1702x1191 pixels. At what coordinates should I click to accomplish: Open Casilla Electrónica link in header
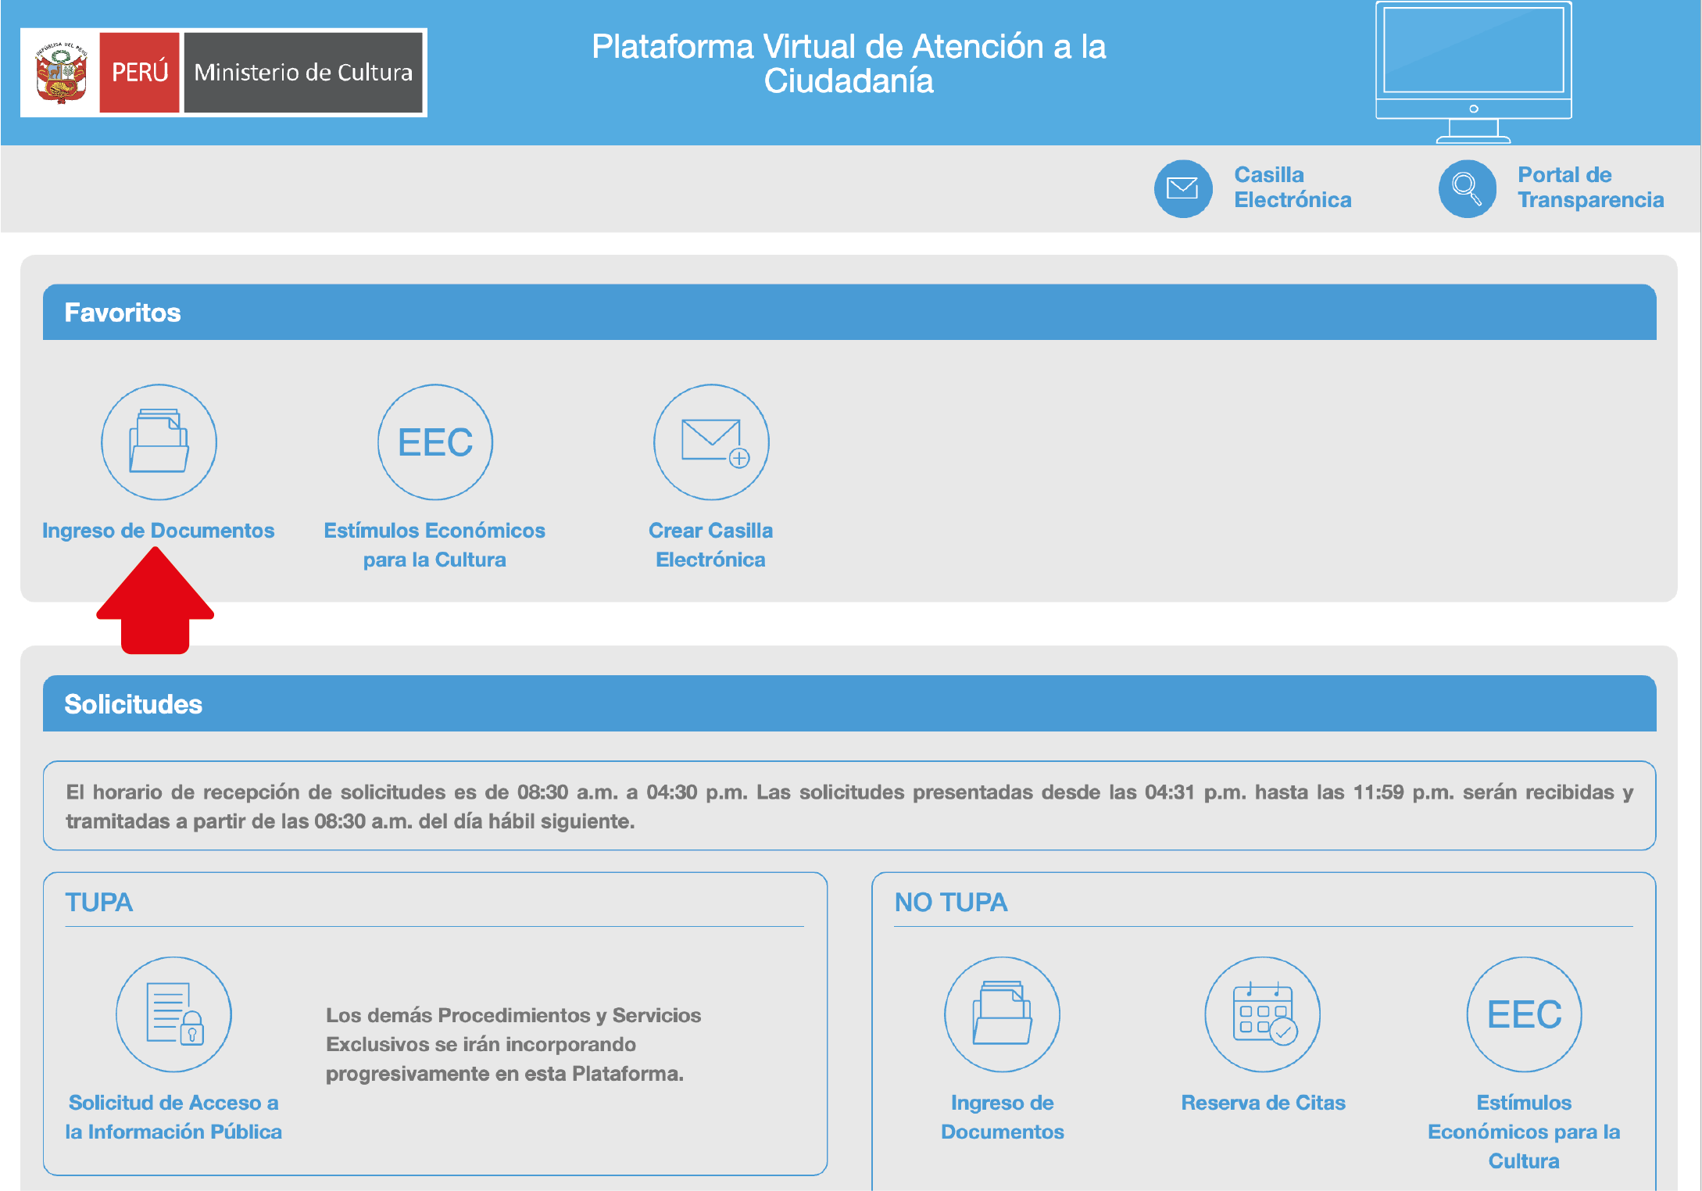1293,188
